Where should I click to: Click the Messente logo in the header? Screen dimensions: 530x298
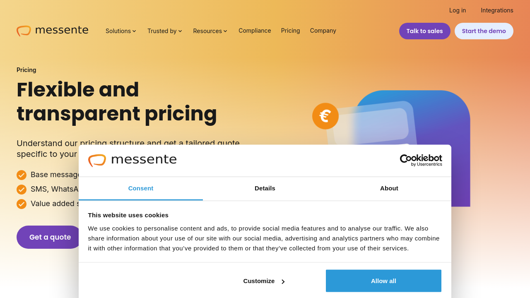pos(53,31)
